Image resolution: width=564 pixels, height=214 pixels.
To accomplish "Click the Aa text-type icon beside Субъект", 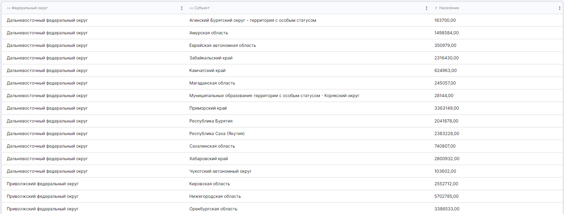I will click(191, 8).
